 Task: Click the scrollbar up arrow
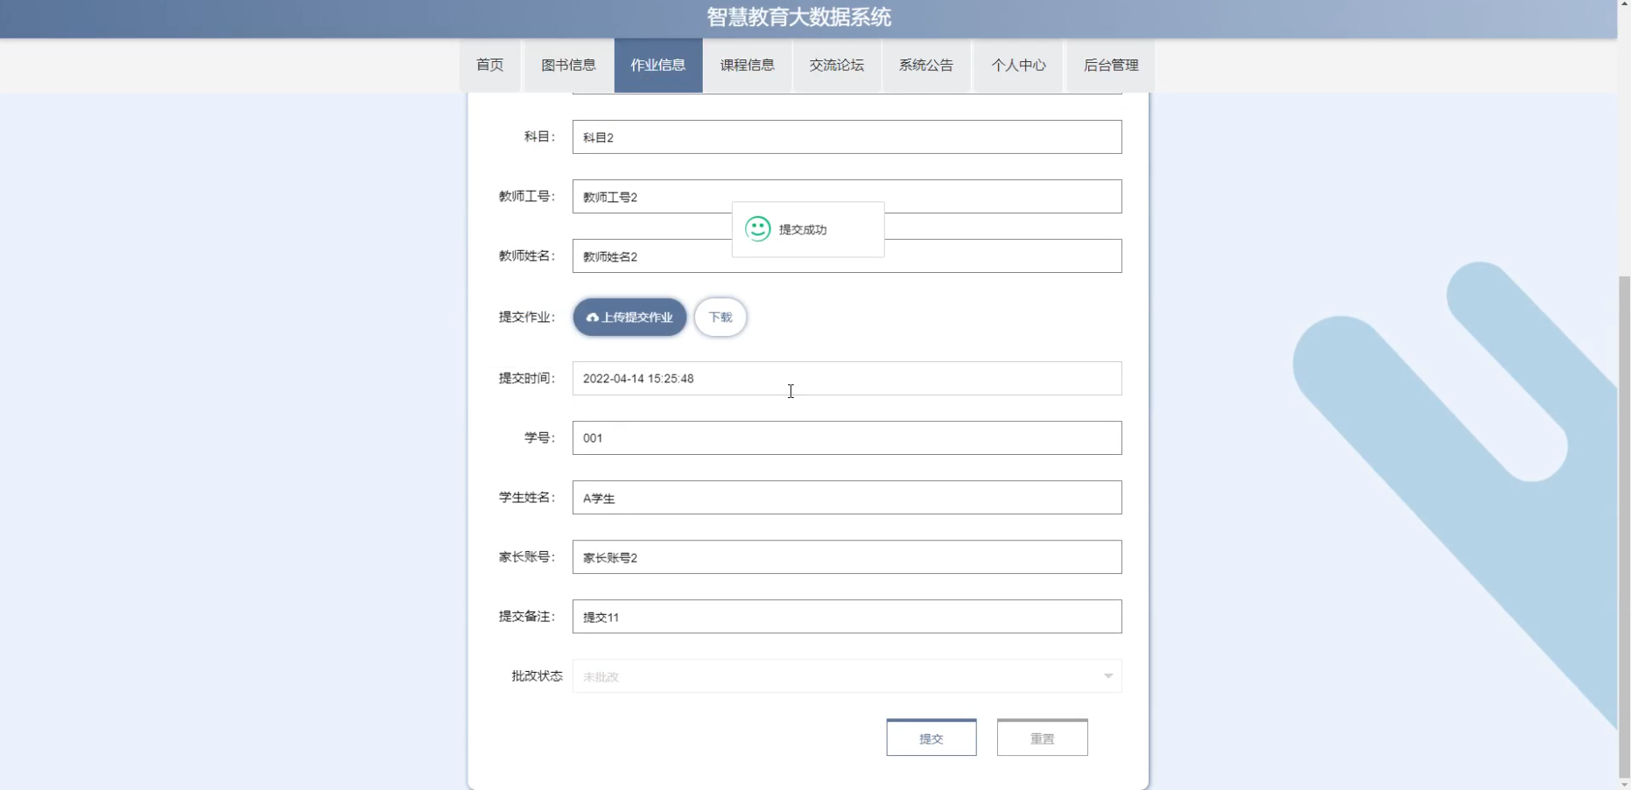coord(1624,5)
